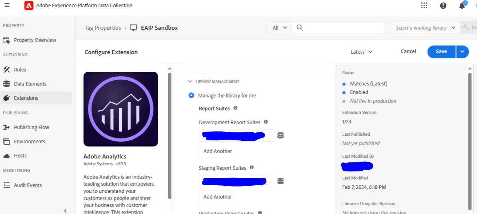The width and height of the screenshot is (477, 214).
Task: Click the Environments window icon
Action: (6, 141)
